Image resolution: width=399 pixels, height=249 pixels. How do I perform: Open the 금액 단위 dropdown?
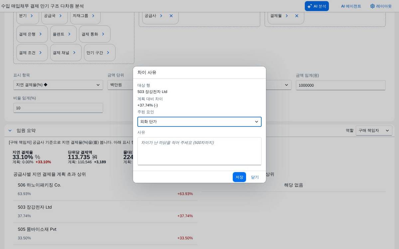point(120,85)
